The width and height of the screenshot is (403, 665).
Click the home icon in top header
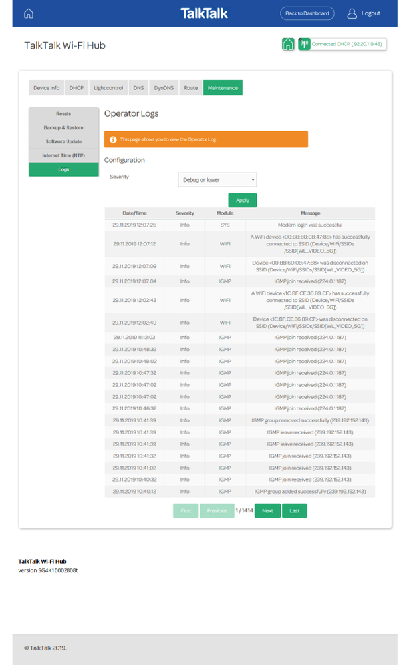pyautogui.click(x=28, y=13)
